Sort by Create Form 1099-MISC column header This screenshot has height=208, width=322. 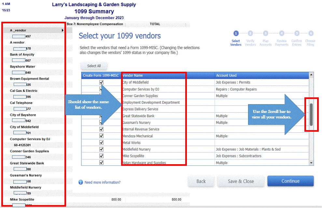coord(101,75)
